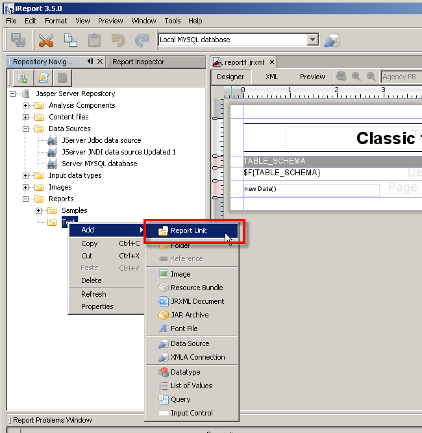Switch to the XML view
Screen dimensions: 422x433
coord(272,77)
